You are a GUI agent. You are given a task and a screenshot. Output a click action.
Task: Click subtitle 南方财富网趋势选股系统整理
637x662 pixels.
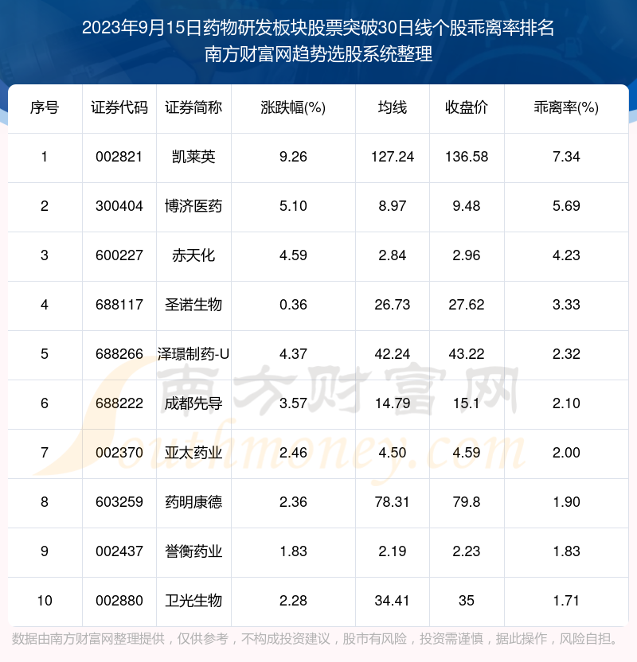pyautogui.click(x=318, y=54)
